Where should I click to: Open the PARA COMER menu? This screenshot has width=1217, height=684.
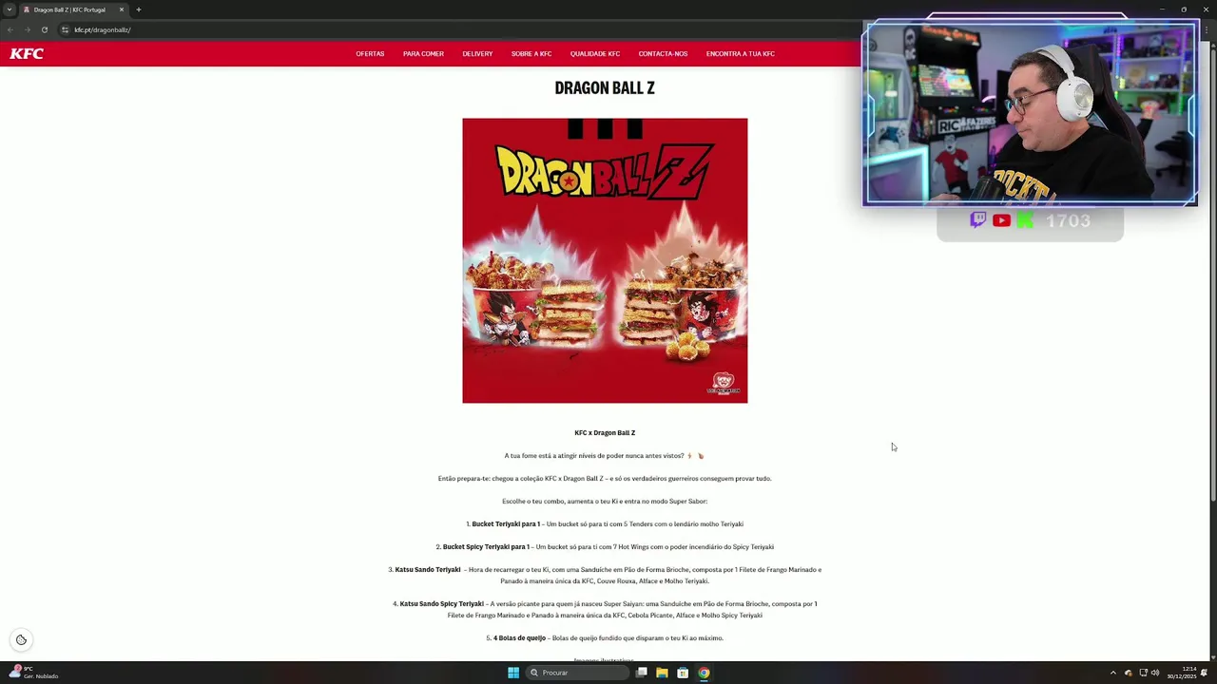coord(423,54)
